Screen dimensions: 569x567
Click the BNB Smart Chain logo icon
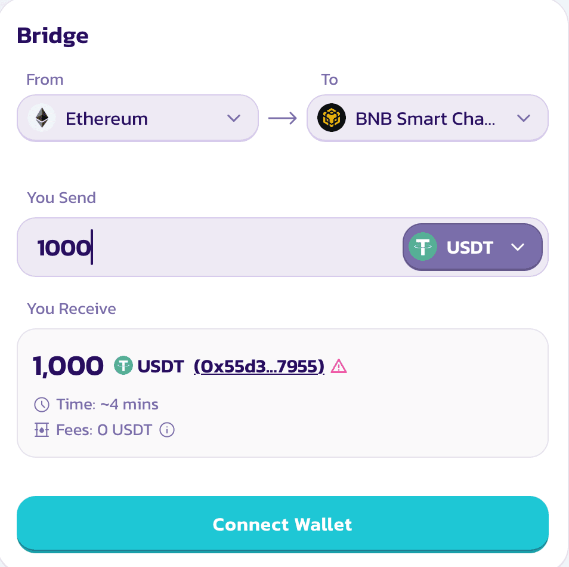(332, 118)
